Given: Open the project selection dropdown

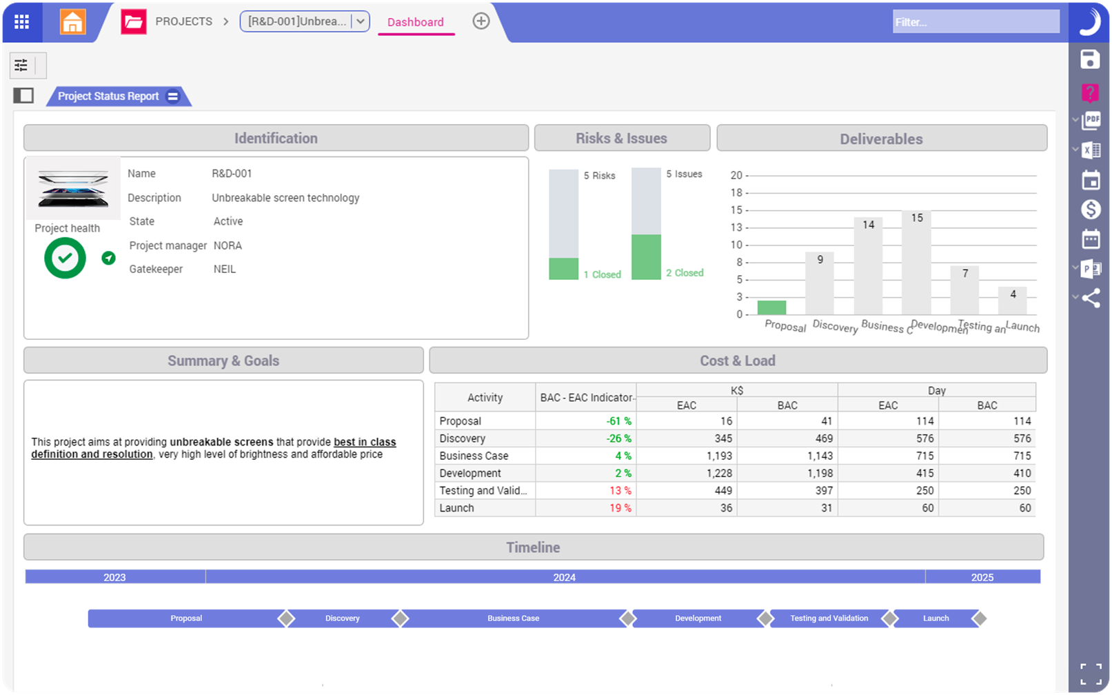Looking at the screenshot, I should (x=361, y=21).
